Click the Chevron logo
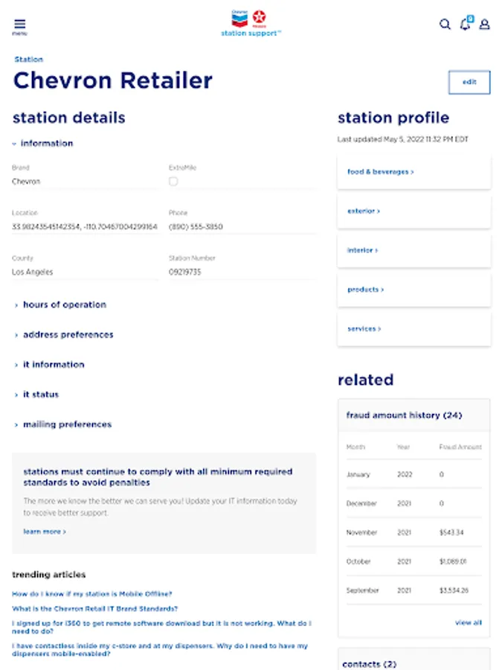Viewport: 502px width, 670px height. click(x=239, y=17)
